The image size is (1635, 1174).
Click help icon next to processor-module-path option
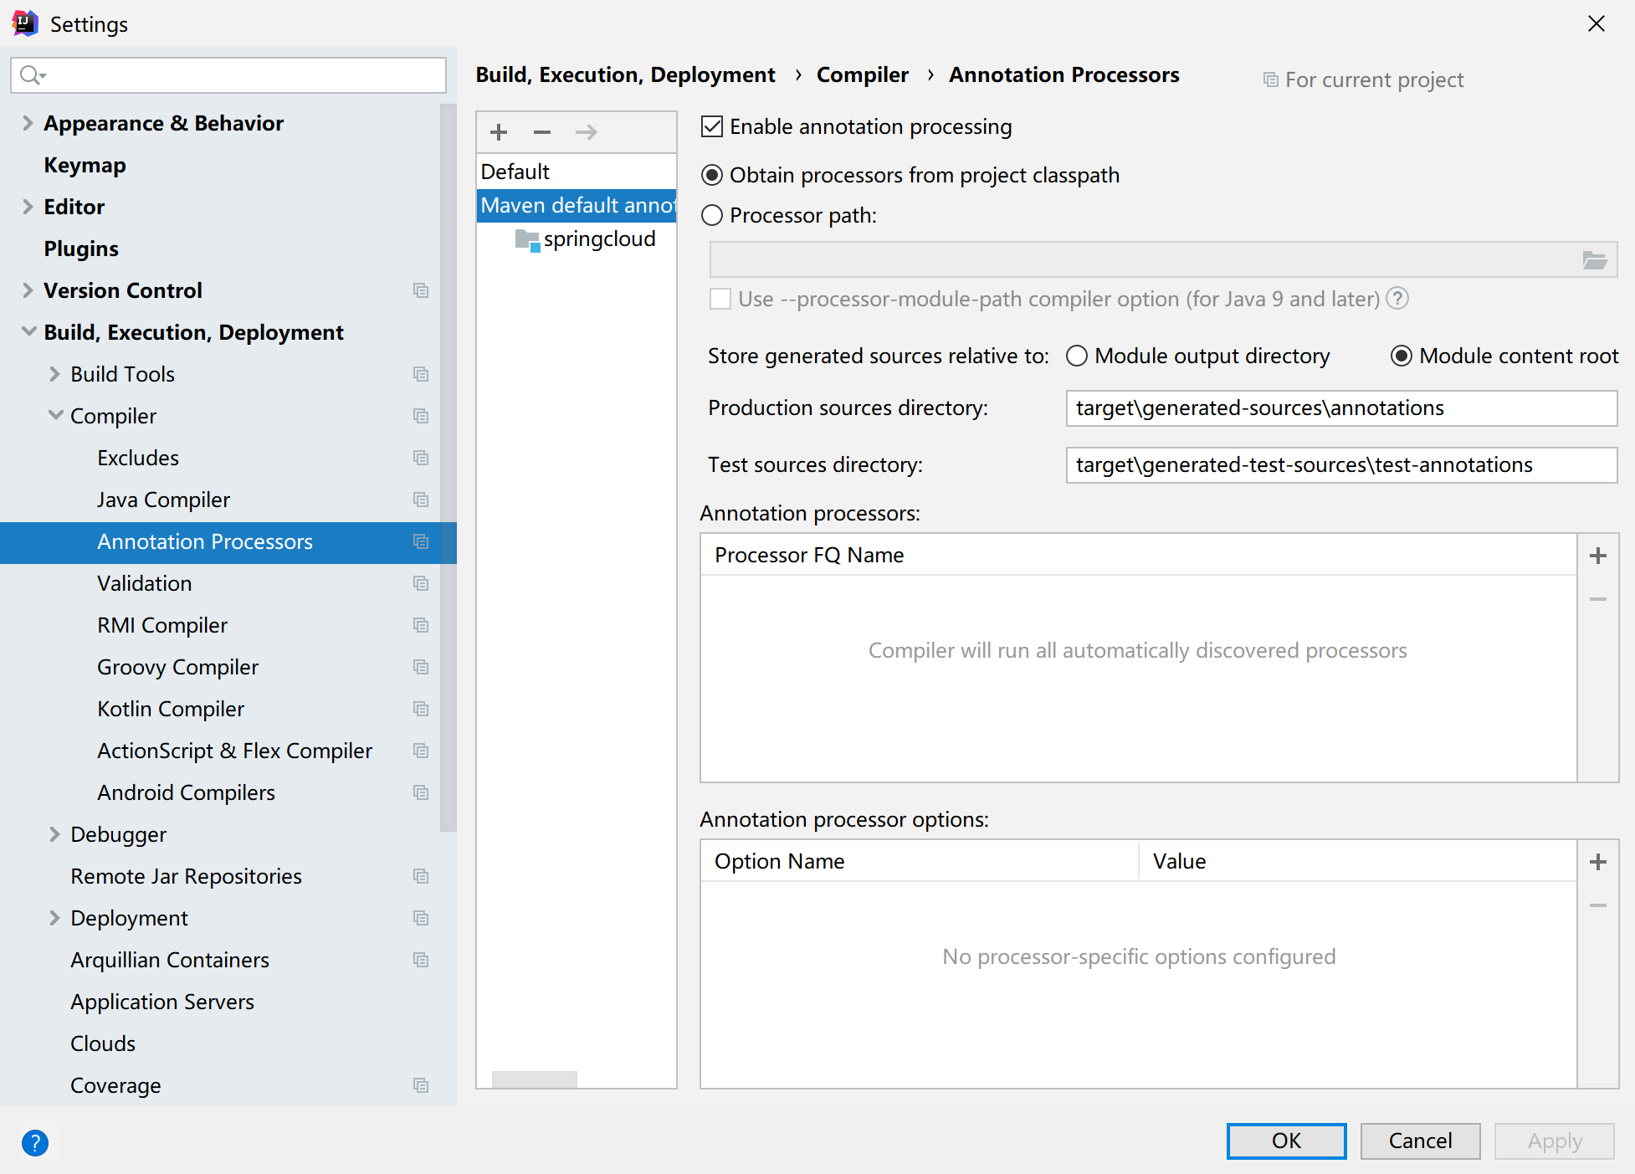1397,299
